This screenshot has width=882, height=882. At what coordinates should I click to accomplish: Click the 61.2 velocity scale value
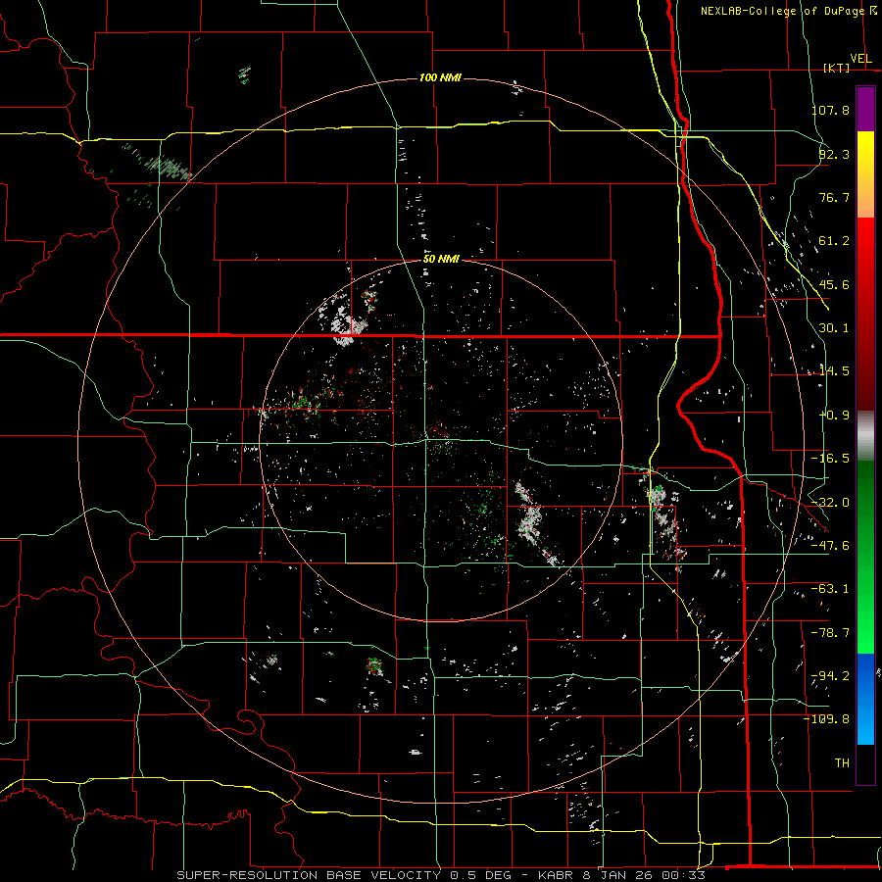(x=834, y=241)
